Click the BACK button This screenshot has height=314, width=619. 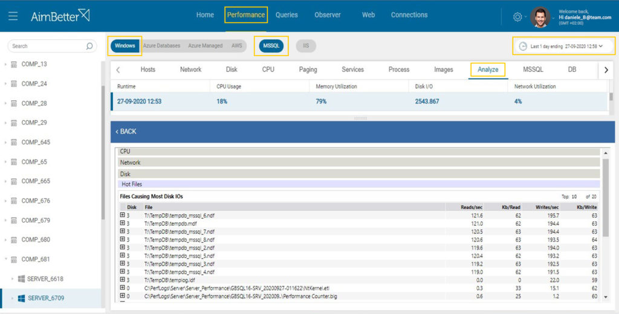tap(126, 132)
